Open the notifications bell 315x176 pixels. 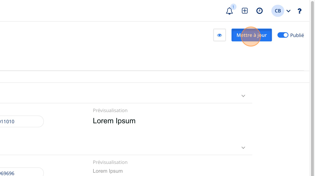(x=229, y=11)
